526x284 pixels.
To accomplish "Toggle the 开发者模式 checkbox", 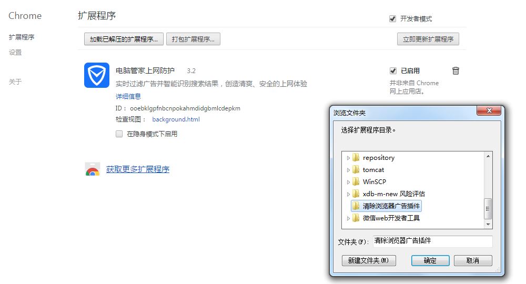I will click(392, 19).
